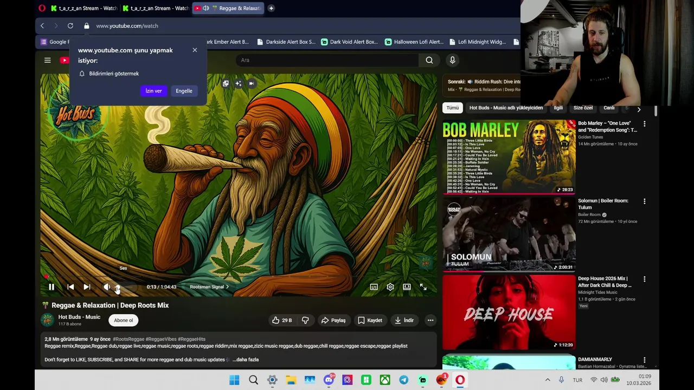Enter fullscreen mode in the player
Image resolution: width=694 pixels, height=390 pixels.
click(x=423, y=287)
